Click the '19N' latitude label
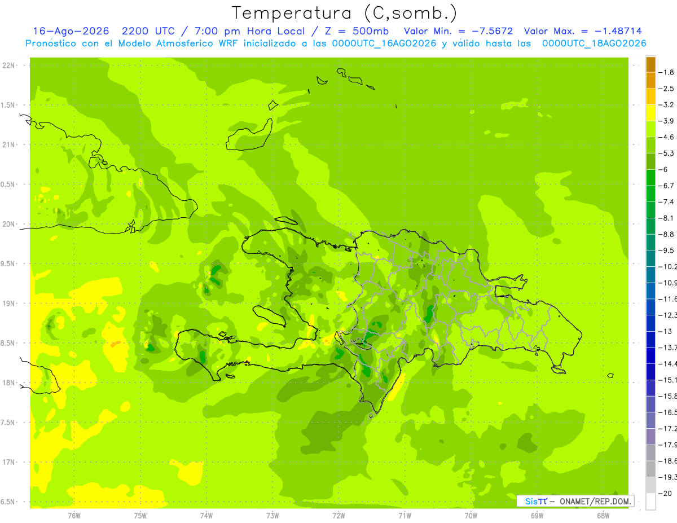The width and height of the screenshot is (677, 523). pos(9,304)
